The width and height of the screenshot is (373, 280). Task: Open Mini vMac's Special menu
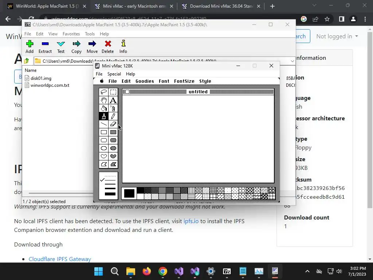114,74
